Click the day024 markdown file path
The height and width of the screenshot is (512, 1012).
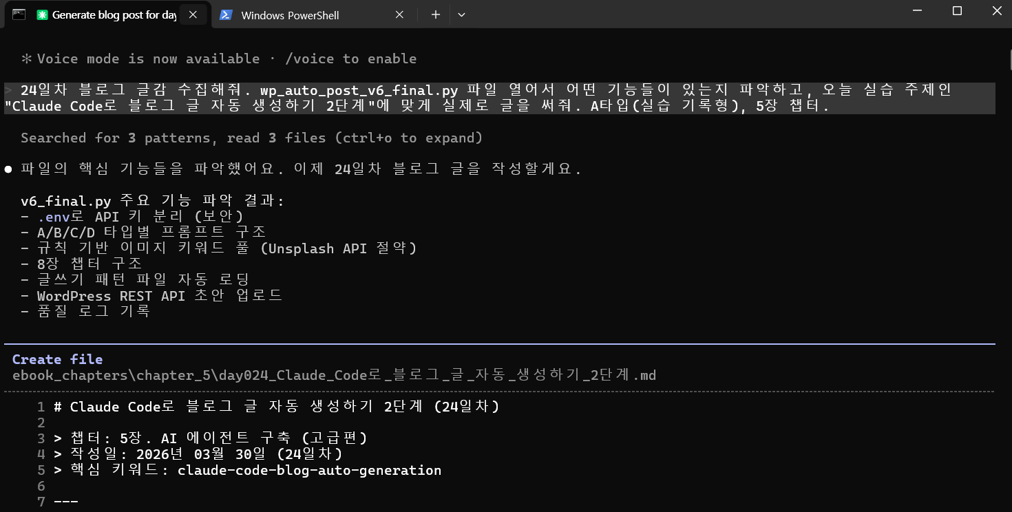coord(334,375)
